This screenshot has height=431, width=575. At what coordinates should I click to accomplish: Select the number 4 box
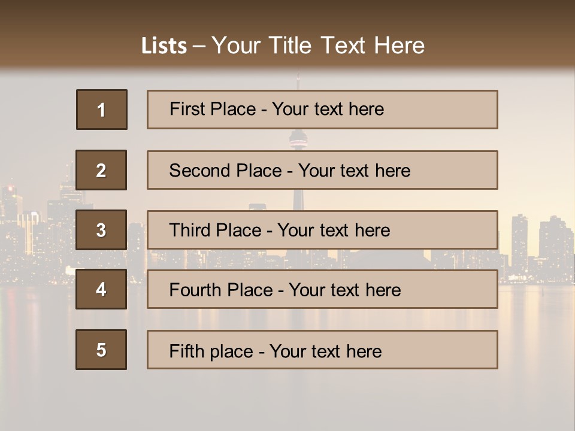tap(101, 289)
